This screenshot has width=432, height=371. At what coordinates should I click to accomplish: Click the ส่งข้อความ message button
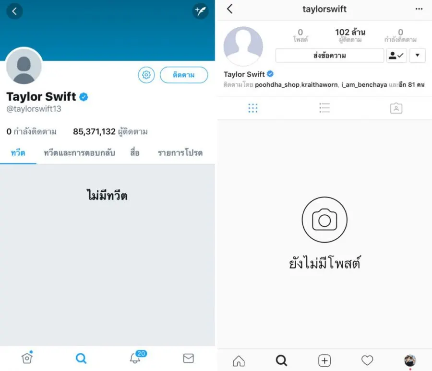pos(329,55)
